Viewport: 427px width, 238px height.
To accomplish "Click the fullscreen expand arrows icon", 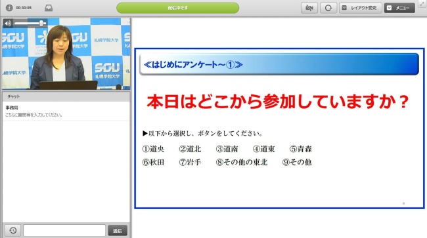I will (422, 3).
